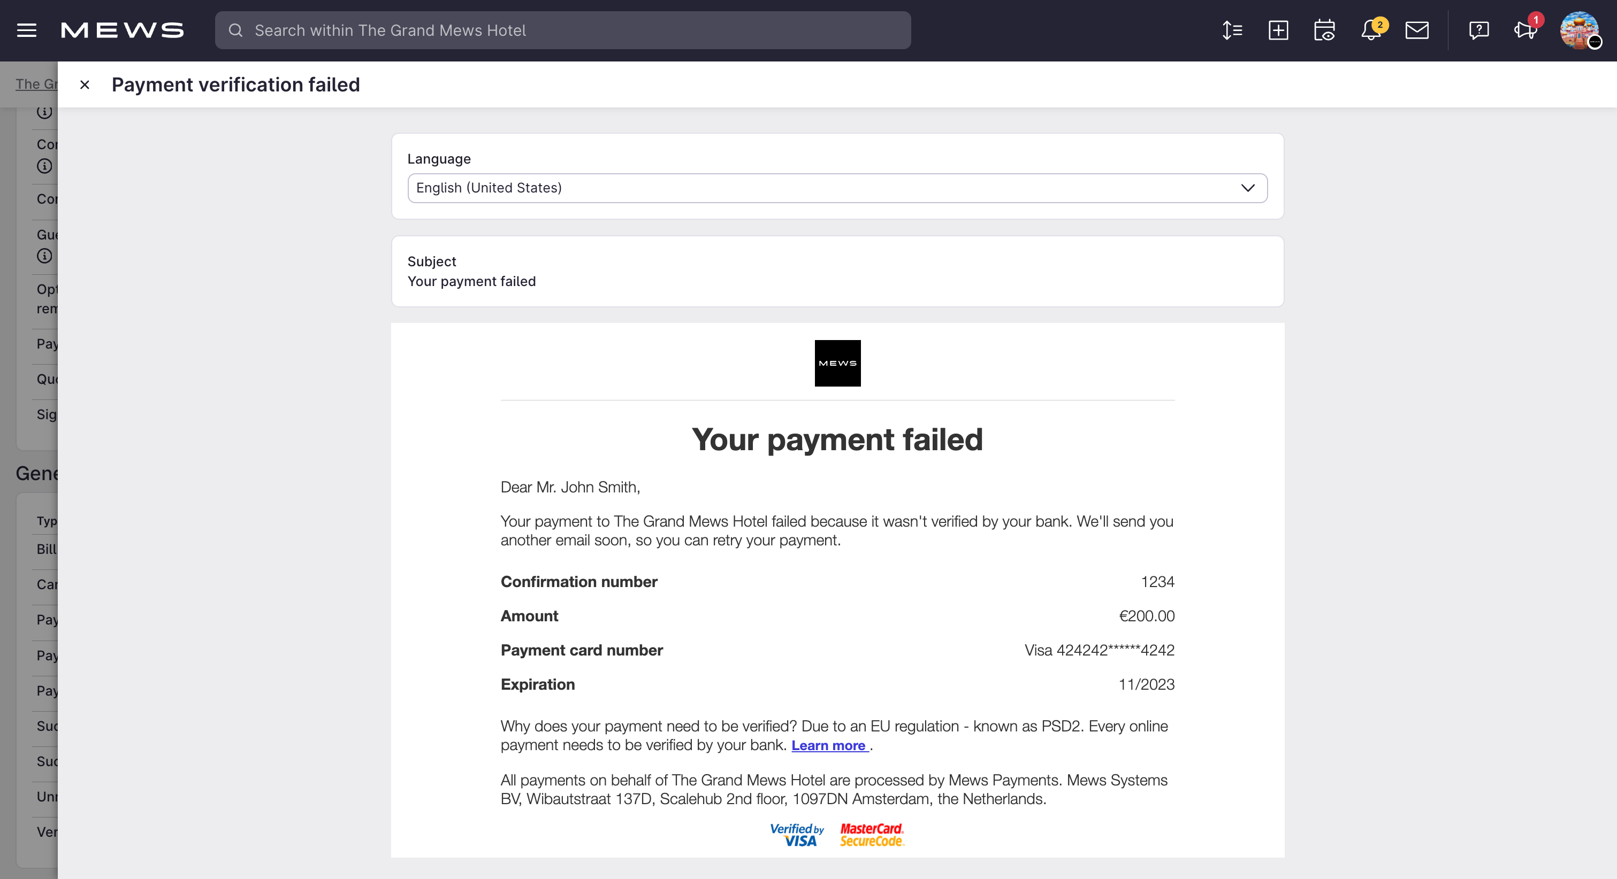Click the Verified by Visa logo
1617x879 pixels.
[797, 835]
